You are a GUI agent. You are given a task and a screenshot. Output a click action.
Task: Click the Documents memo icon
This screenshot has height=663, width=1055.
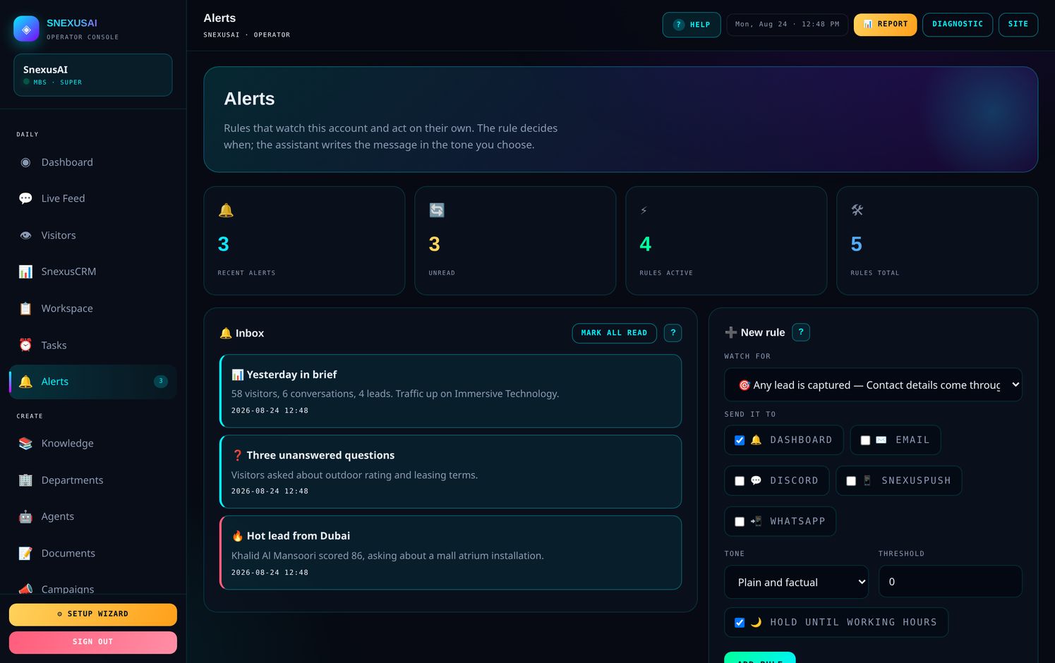[25, 554]
